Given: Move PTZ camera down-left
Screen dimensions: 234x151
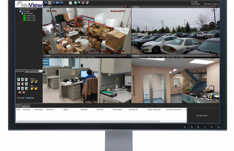Looking at the screenshot, I should coord(19,89).
